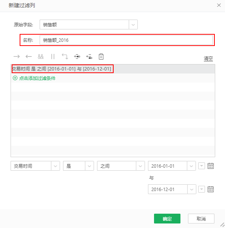Viewport: 225px width, 228px height.
Task: Click the 清空 clear link
Action: point(208,58)
